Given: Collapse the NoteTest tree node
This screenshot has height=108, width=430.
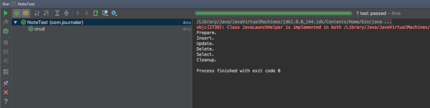Looking at the screenshot, I should point(15,22).
